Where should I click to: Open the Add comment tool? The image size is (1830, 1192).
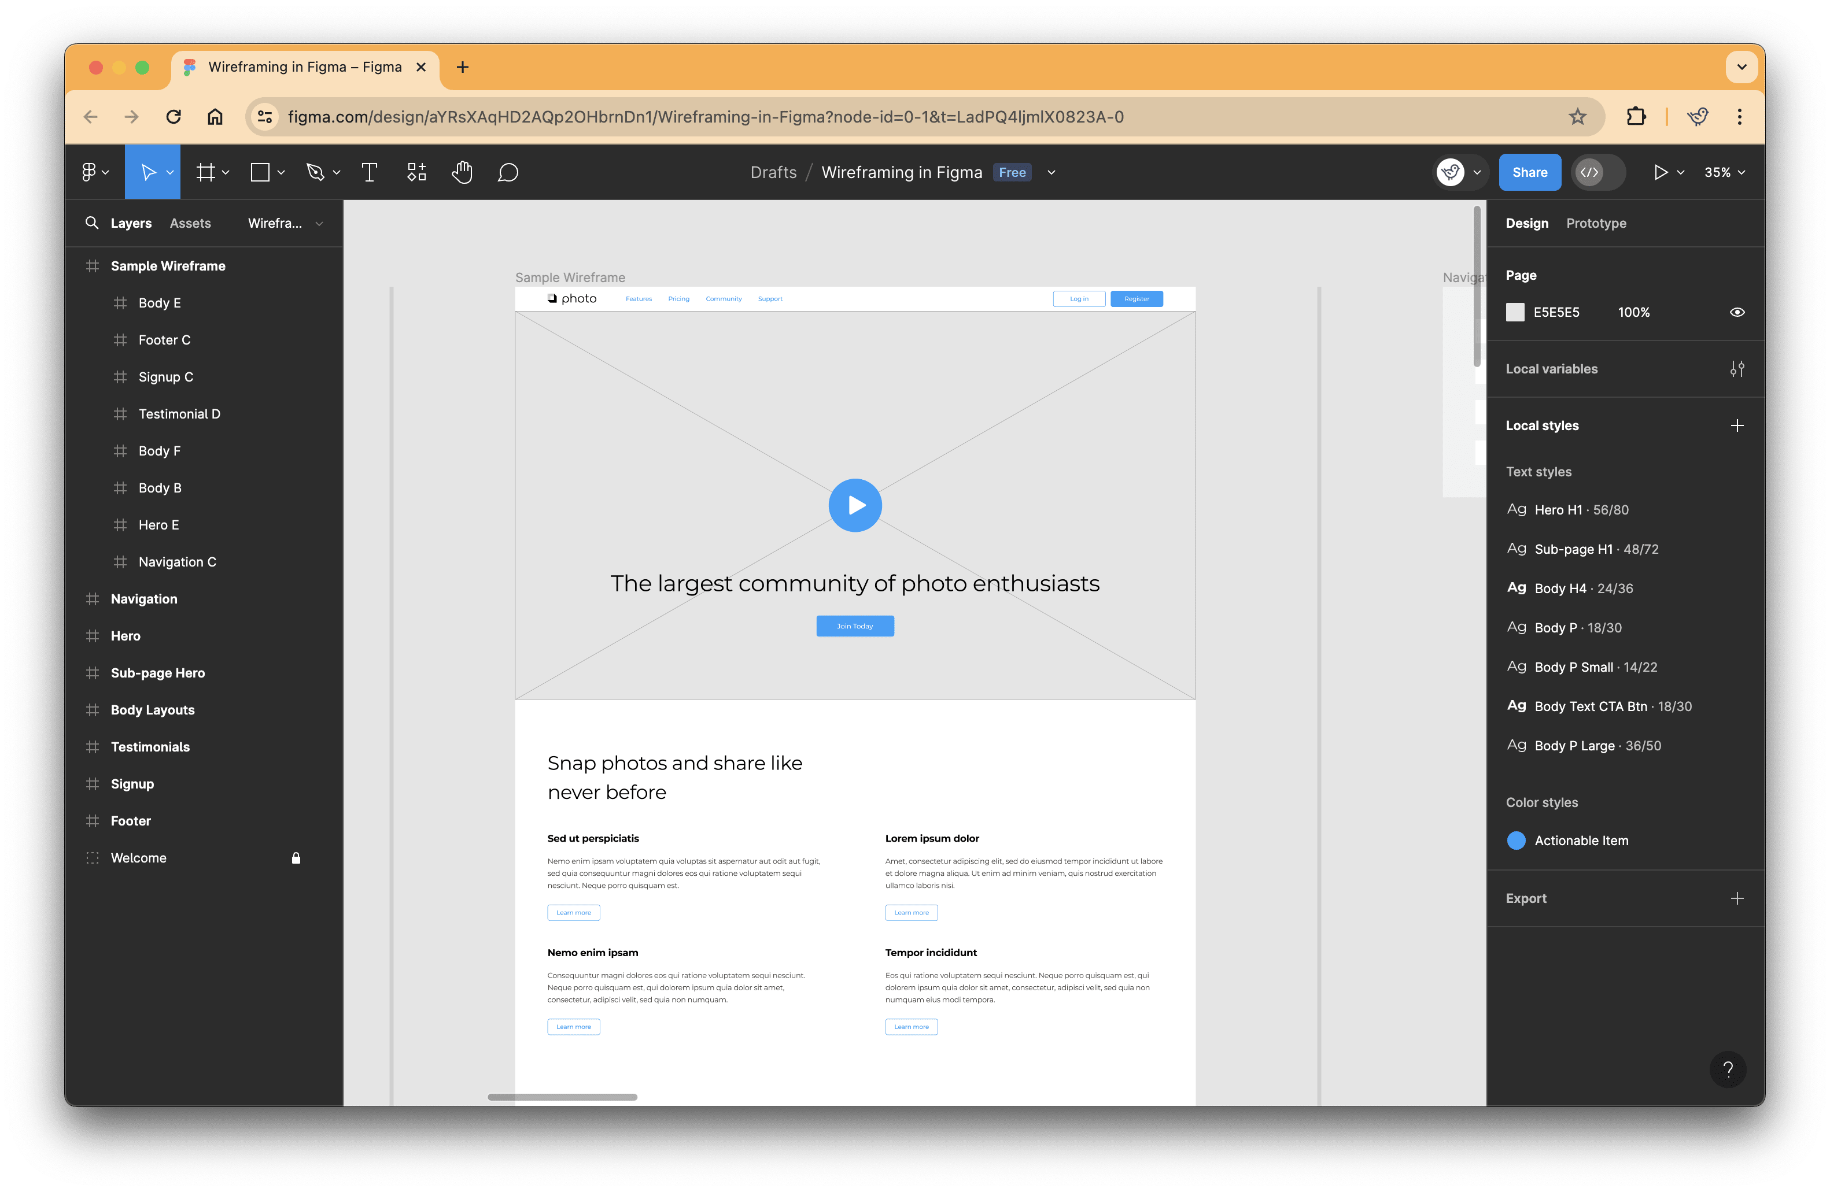point(508,171)
